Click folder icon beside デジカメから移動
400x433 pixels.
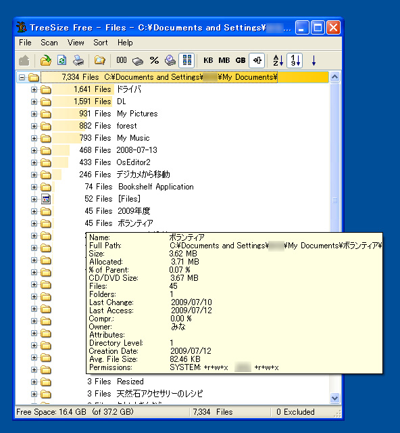click(x=46, y=175)
